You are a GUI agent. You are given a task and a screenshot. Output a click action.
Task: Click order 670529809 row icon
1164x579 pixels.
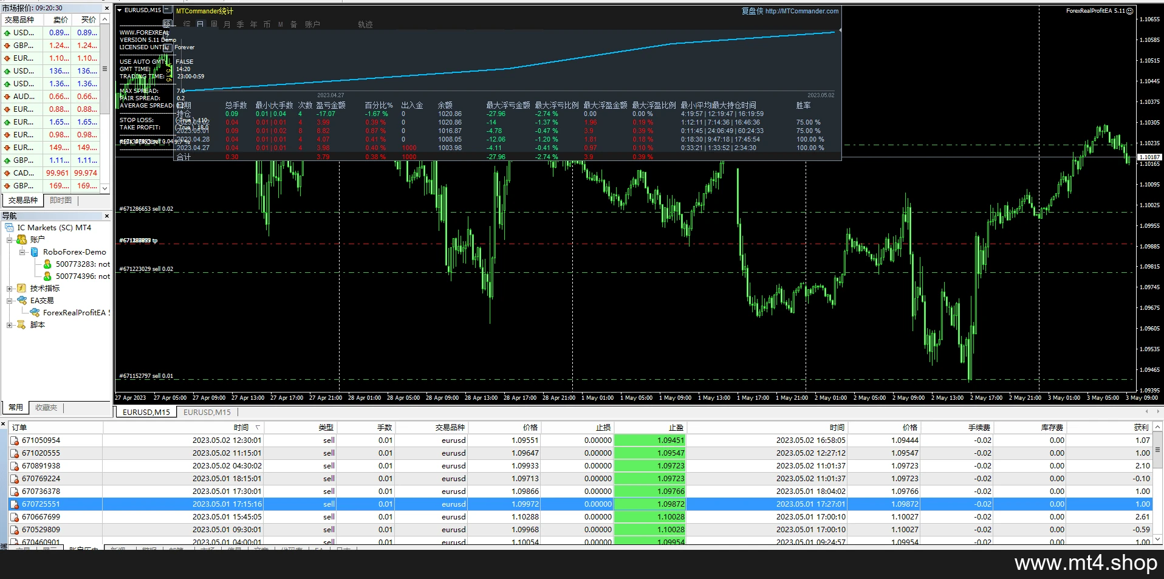pos(15,530)
